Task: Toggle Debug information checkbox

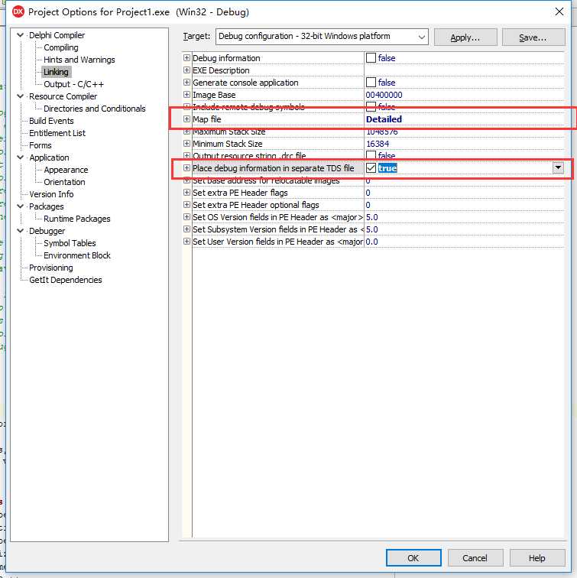Action: [371, 58]
